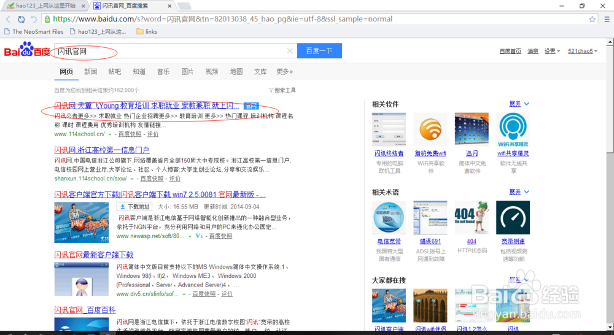Click 评价 under the shanxun.114school.cn result
The image size is (614, 335).
pyautogui.click(x=174, y=179)
